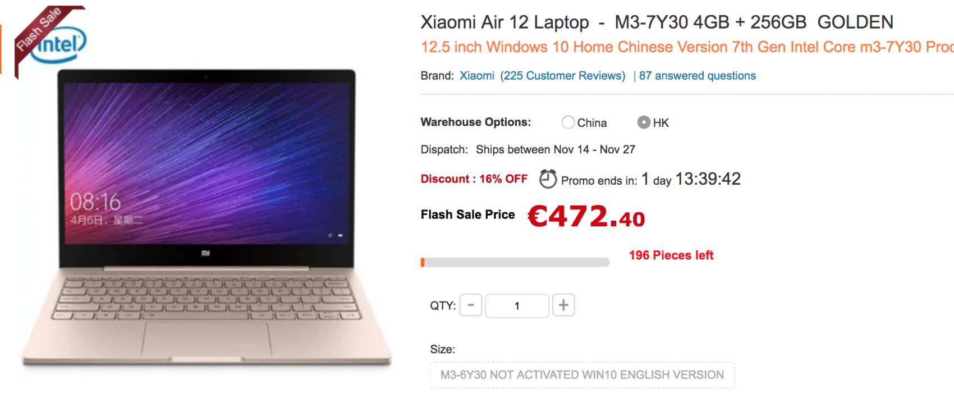The height and width of the screenshot is (393, 954).
Task: Click the Dispatch ships between dates text
Action: pyautogui.click(x=528, y=150)
